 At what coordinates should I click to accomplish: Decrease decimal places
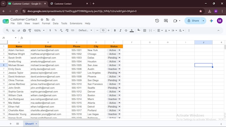pyautogui.click(x=61, y=31)
